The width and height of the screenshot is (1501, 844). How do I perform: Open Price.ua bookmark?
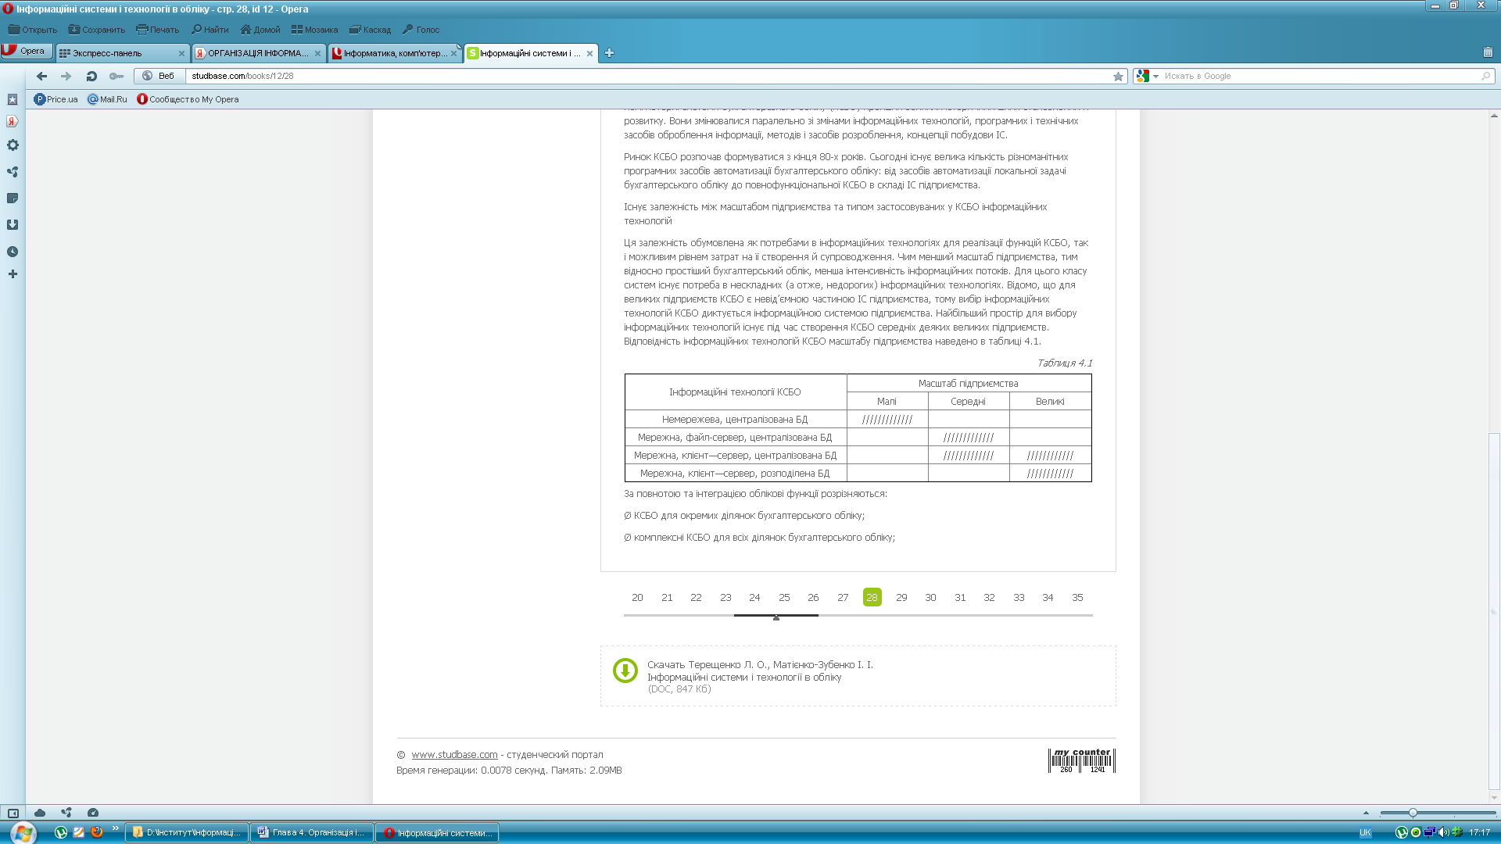point(56,99)
